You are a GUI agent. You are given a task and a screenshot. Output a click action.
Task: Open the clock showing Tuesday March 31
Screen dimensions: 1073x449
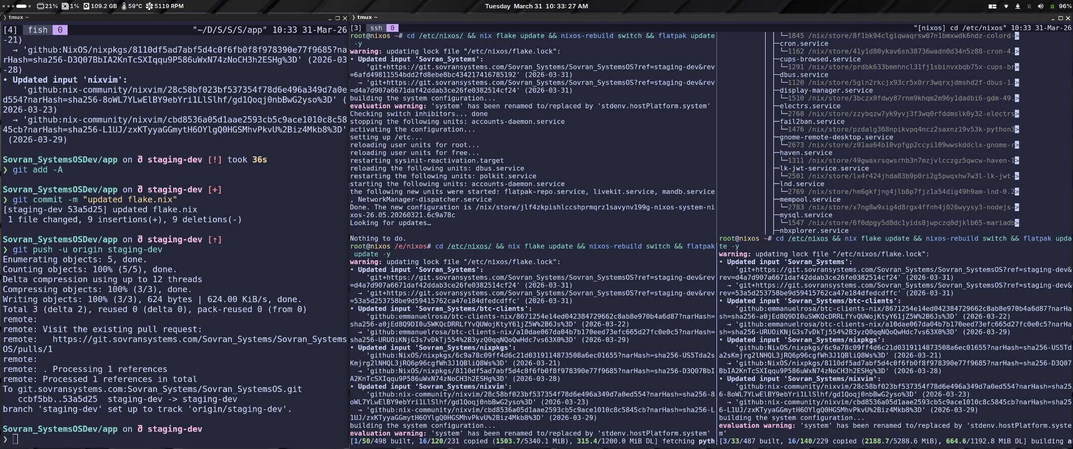tap(536, 6)
